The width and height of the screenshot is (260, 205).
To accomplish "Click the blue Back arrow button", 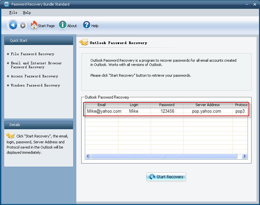I will [13, 25].
